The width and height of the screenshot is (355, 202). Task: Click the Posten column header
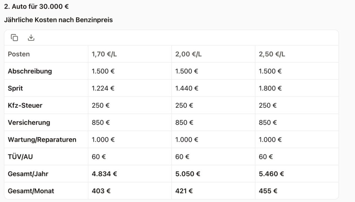click(x=19, y=54)
